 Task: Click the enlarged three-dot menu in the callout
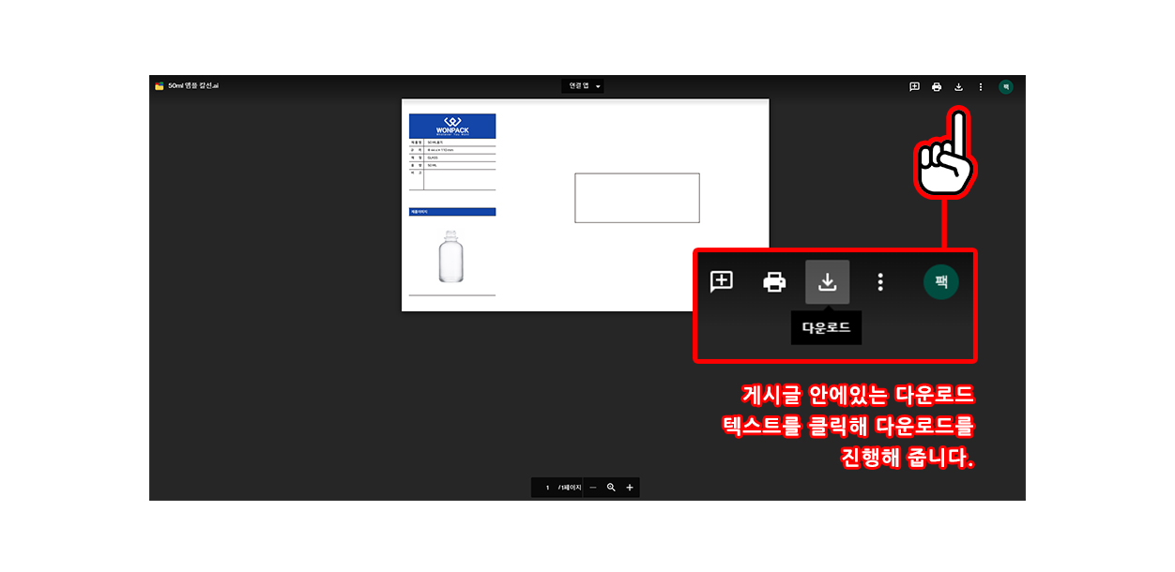tap(880, 281)
